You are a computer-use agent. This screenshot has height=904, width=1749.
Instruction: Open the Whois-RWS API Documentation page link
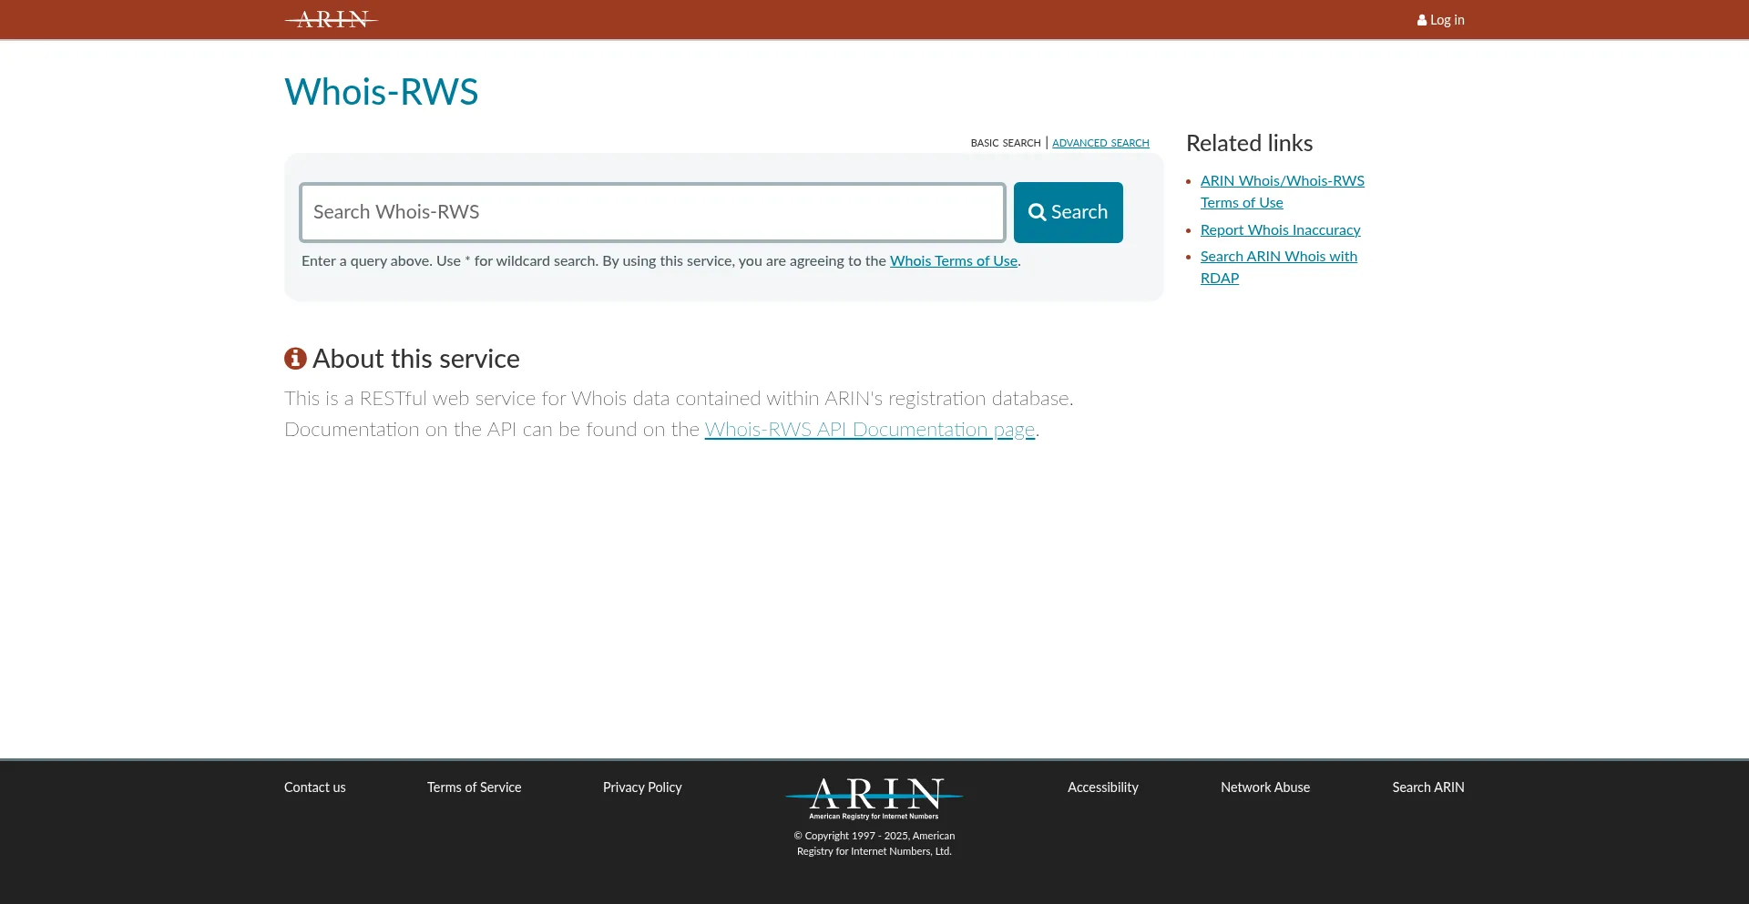tap(870, 430)
